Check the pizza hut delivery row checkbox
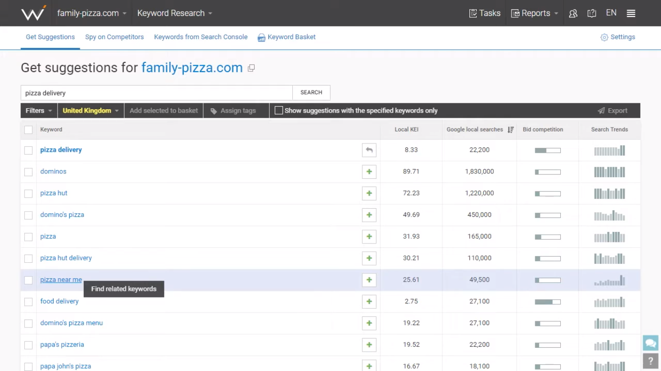Viewport: 661px width, 371px height. point(29,258)
